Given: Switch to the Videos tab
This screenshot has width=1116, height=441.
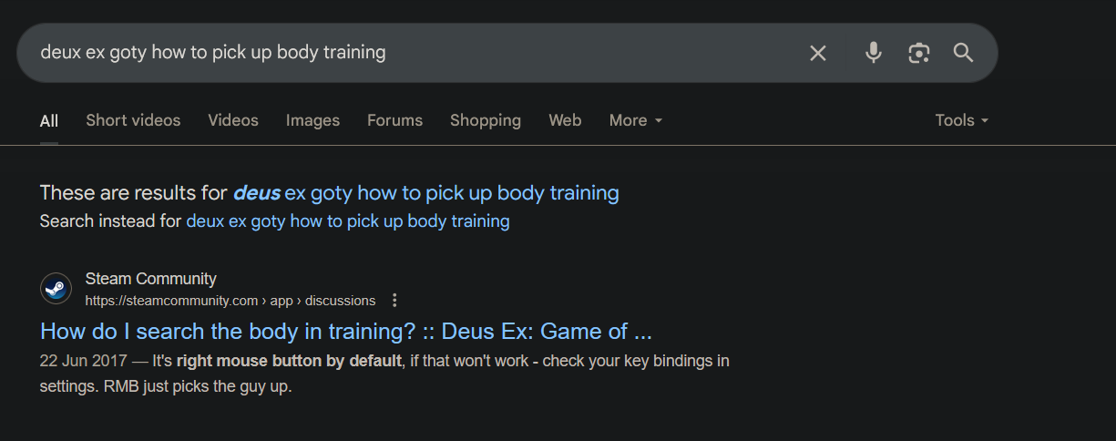Looking at the screenshot, I should (x=233, y=120).
